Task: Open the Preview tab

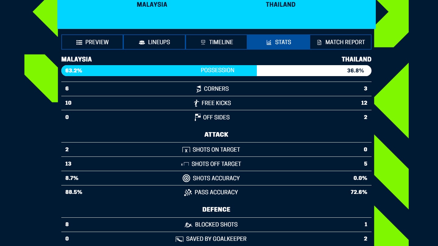Action: click(92, 42)
